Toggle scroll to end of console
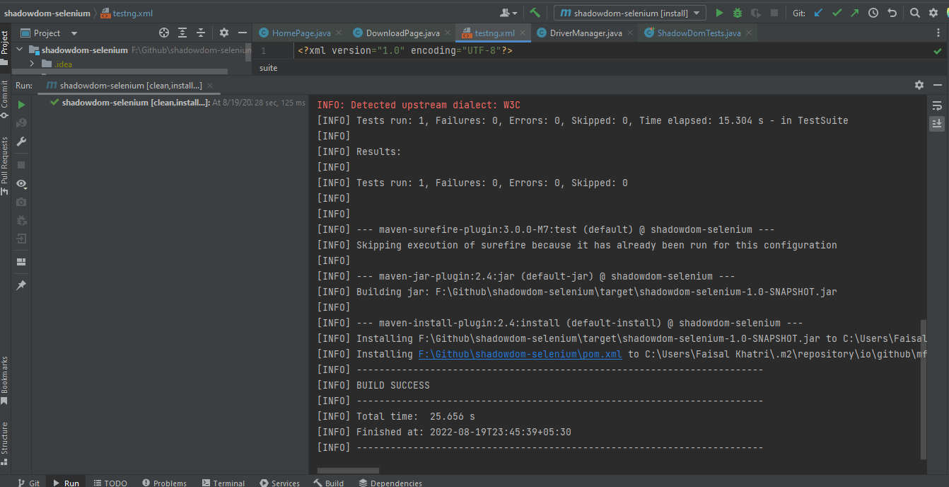The image size is (949, 487). pos(937,123)
